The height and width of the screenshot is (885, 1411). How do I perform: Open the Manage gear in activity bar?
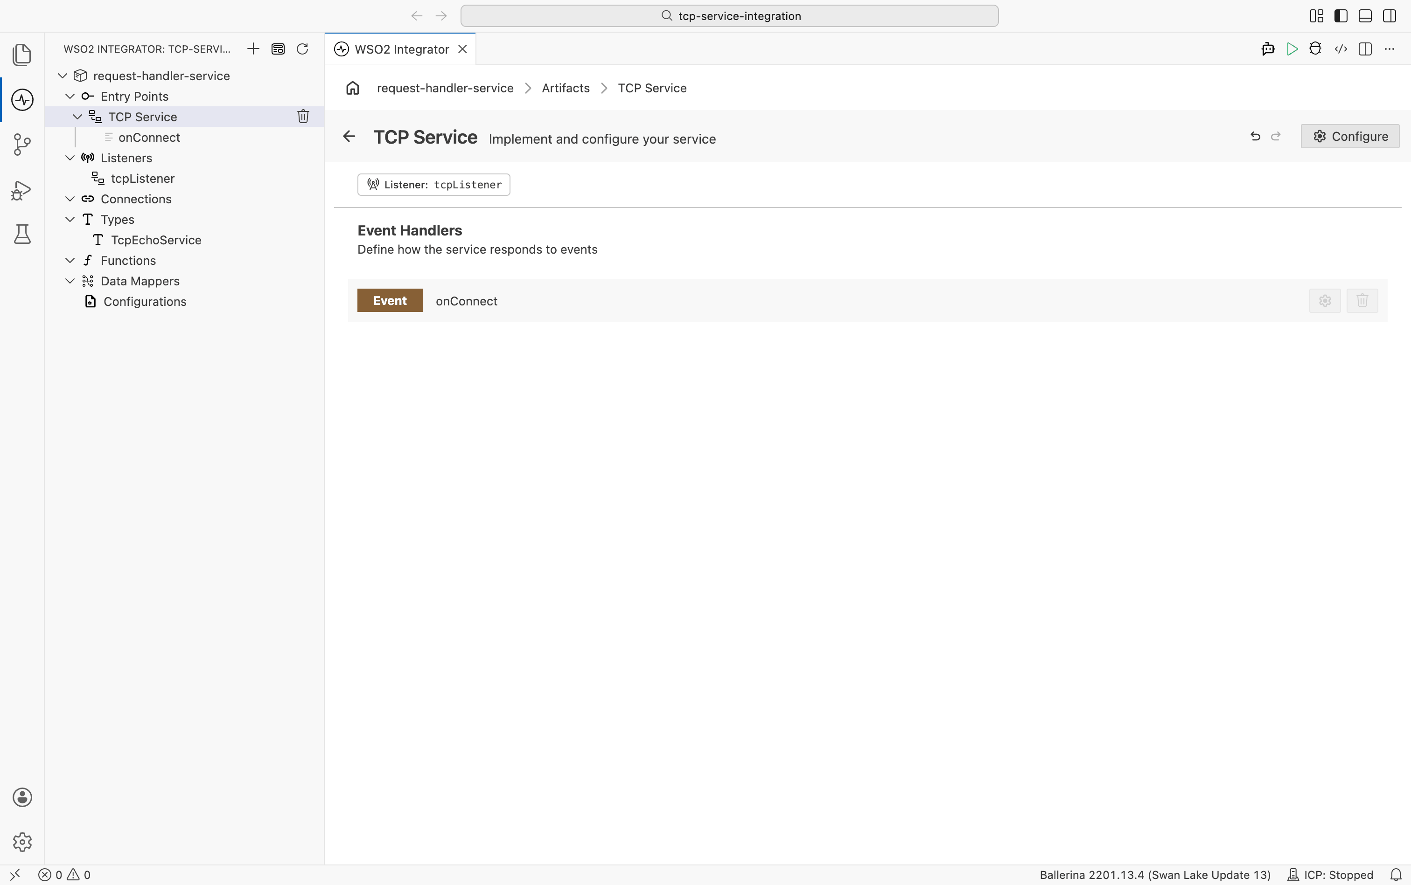pos(21,842)
